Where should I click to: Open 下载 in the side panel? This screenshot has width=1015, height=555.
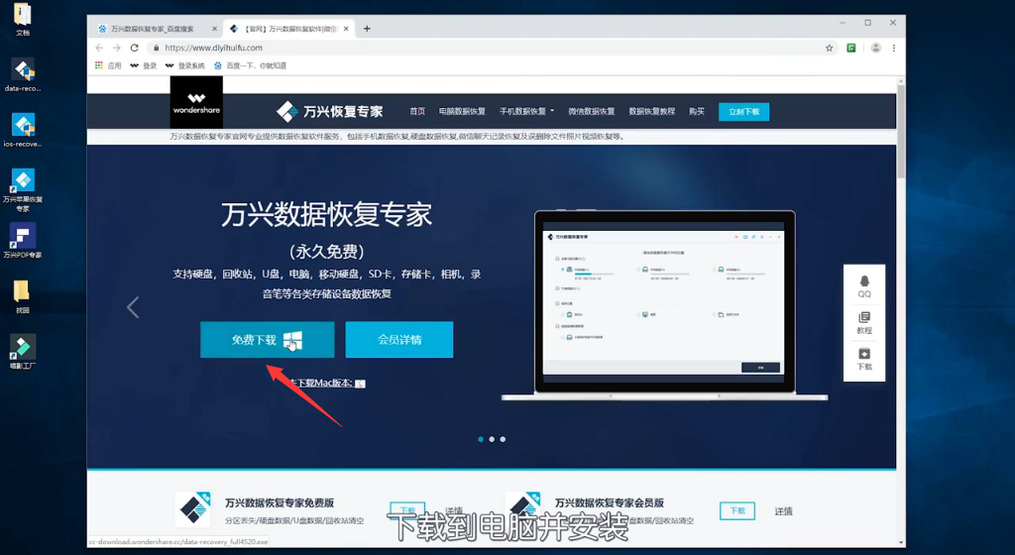864,359
